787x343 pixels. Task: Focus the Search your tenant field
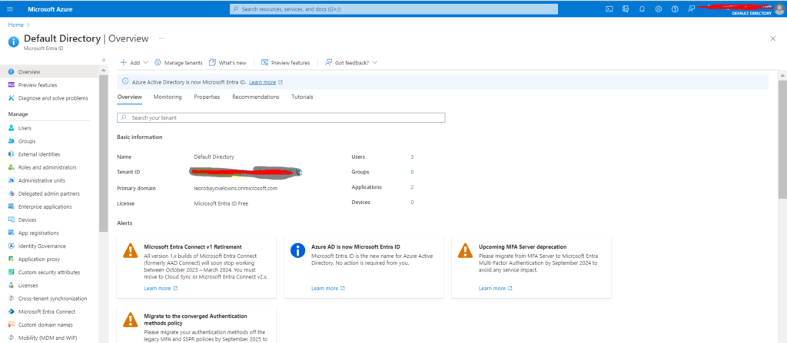click(281, 118)
